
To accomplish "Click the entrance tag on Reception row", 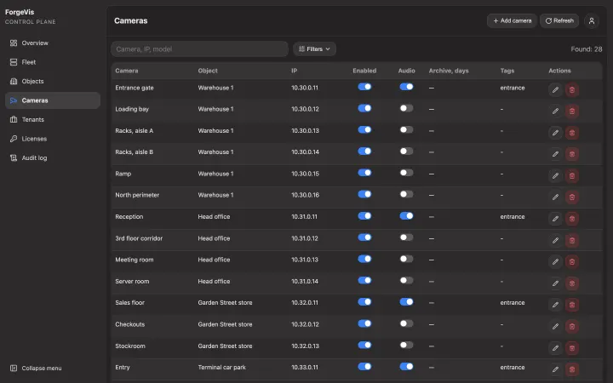I will click(x=513, y=217).
